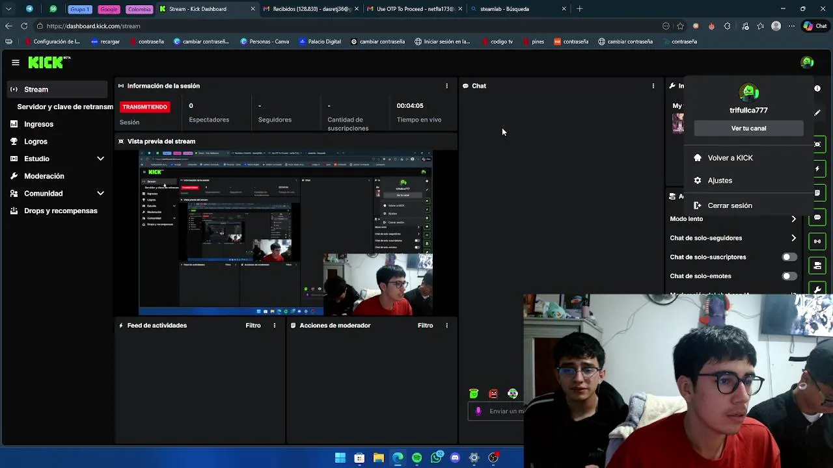This screenshot has height=468, width=833.
Task: Expand the Estudio sidebar section
Action: coord(100,159)
